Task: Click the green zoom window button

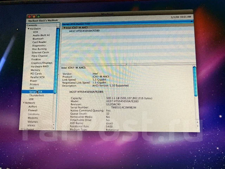Action: pos(38,16)
